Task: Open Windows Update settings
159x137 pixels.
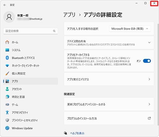Action: (31, 128)
